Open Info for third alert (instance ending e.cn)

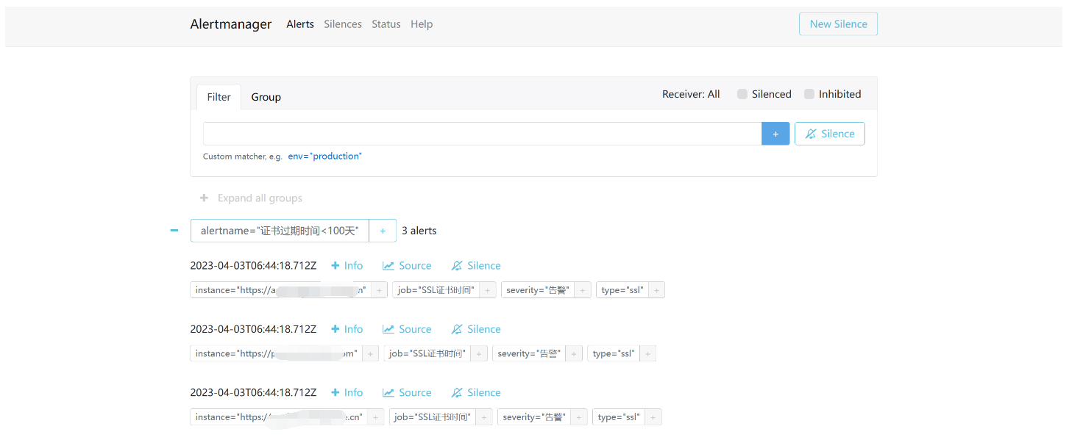[x=347, y=392]
